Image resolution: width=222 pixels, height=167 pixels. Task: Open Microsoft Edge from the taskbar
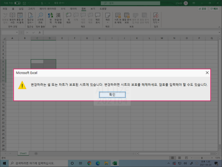click(98, 163)
